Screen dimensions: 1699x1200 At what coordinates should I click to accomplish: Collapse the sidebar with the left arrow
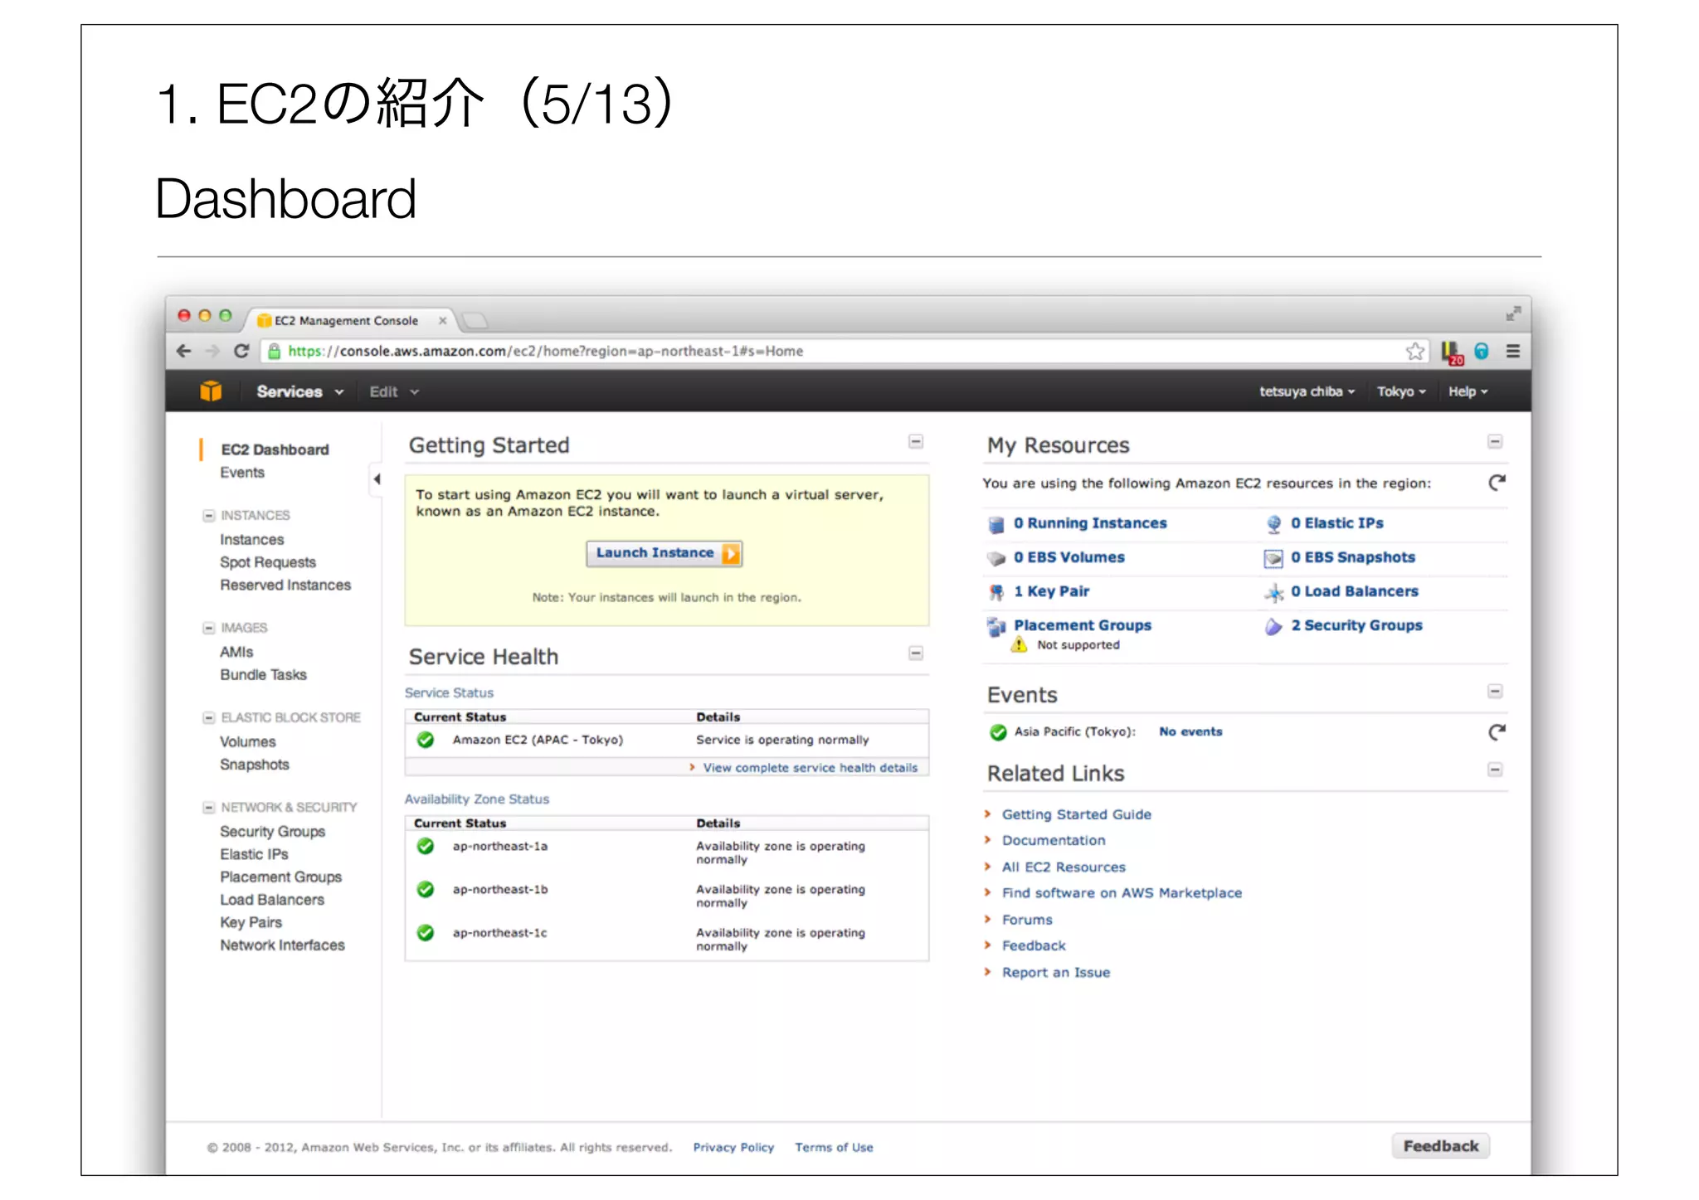tap(377, 479)
